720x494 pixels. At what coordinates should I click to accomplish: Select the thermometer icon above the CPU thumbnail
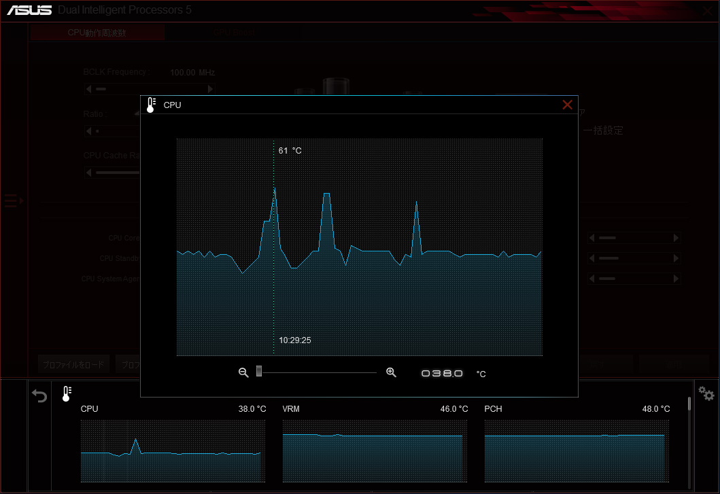(67, 393)
